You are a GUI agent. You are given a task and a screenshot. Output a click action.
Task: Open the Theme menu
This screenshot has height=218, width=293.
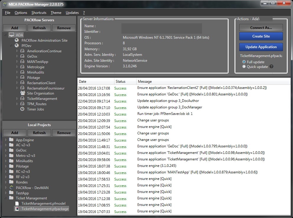click(x=56, y=13)
